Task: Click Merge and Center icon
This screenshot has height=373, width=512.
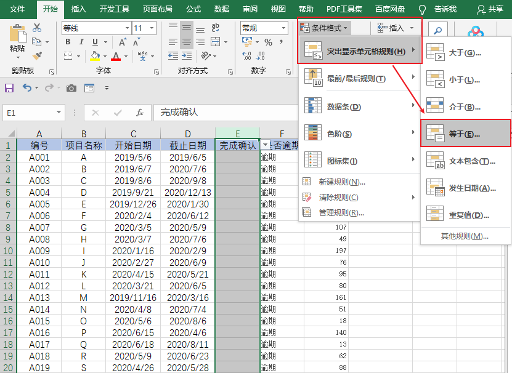Action: [x=215, y=42]
